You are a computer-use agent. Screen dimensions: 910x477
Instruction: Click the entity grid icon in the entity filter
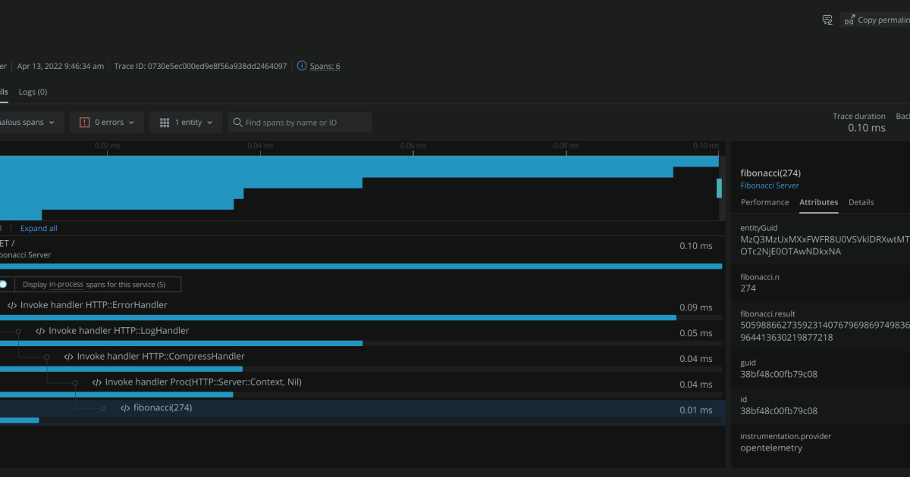(x=165, y=121)
